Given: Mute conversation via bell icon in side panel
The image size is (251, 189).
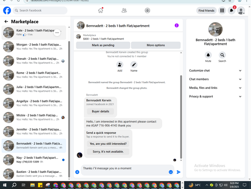Looking at the screenshot, I should [x=208, y=55].
